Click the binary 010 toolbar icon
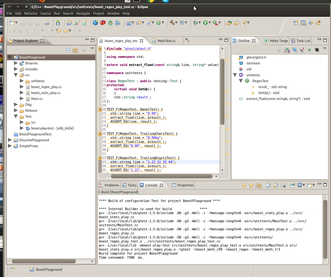The width and height of the screenshot is (331, 277). pyautogui.click(x=47, y=23)
